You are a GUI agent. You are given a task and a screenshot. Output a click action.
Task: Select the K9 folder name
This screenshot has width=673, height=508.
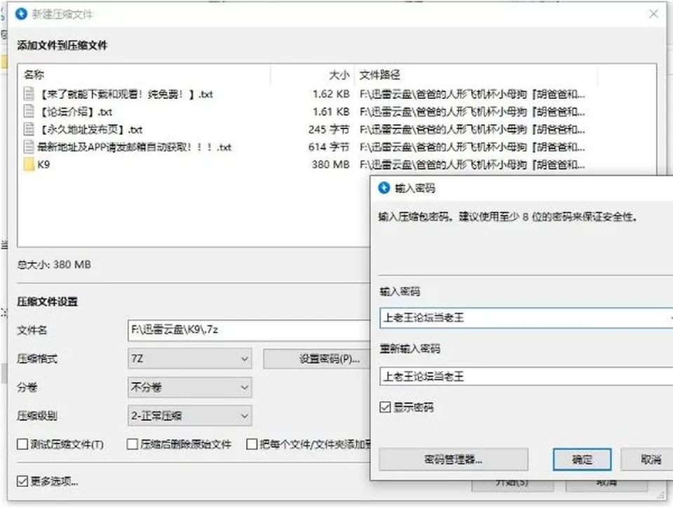click(43, 164)
